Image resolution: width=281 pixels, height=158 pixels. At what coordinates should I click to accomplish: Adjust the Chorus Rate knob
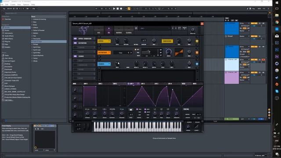117,63
